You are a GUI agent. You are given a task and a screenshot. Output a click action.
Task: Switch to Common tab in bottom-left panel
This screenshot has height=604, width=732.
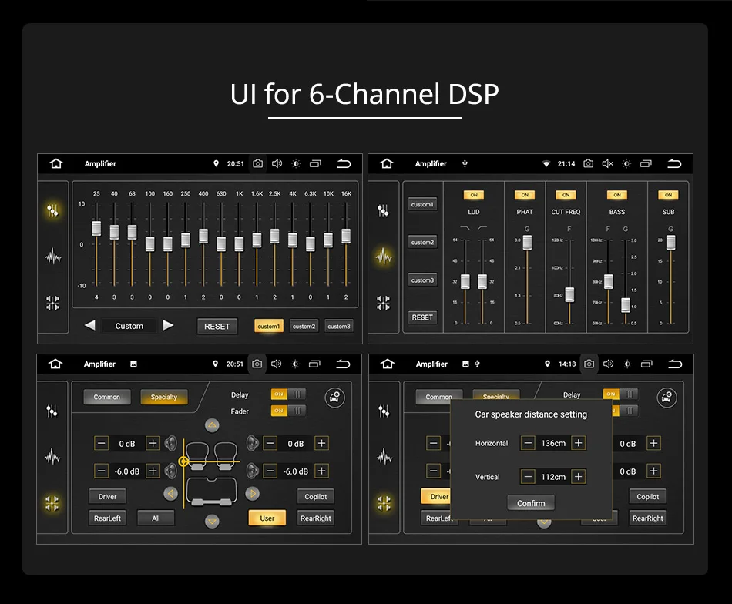[x=107, y=398]
